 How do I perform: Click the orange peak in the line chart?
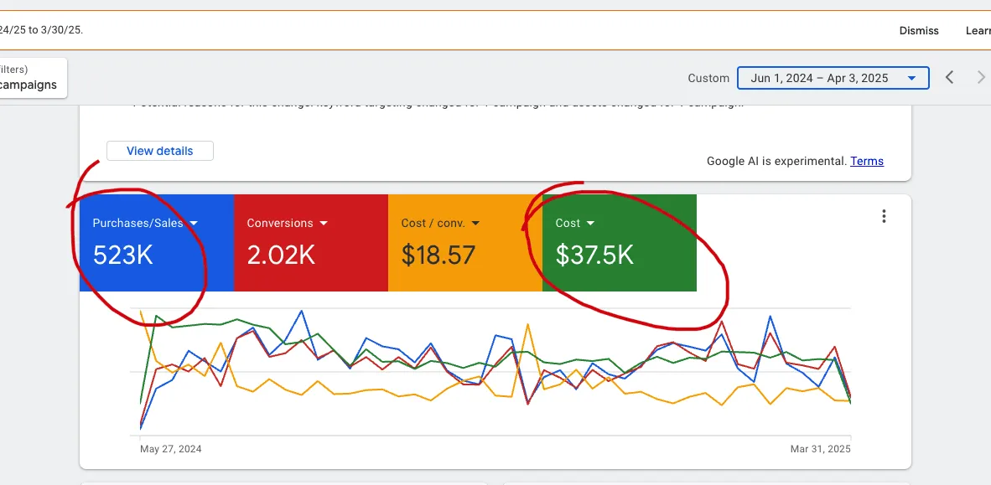coord(527,324)
